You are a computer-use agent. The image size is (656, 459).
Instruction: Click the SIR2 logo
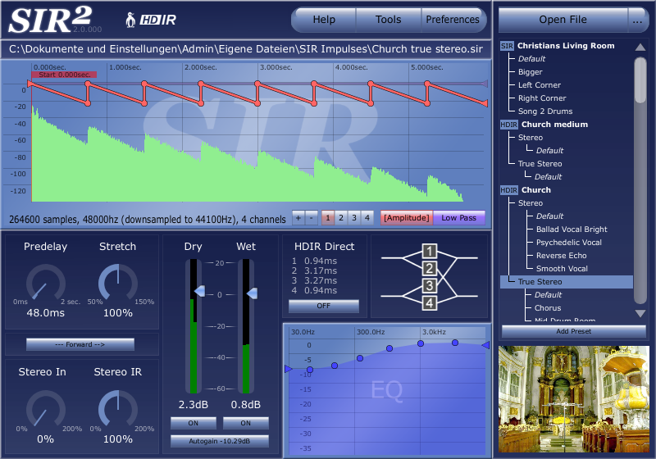[x=50, y=20]
